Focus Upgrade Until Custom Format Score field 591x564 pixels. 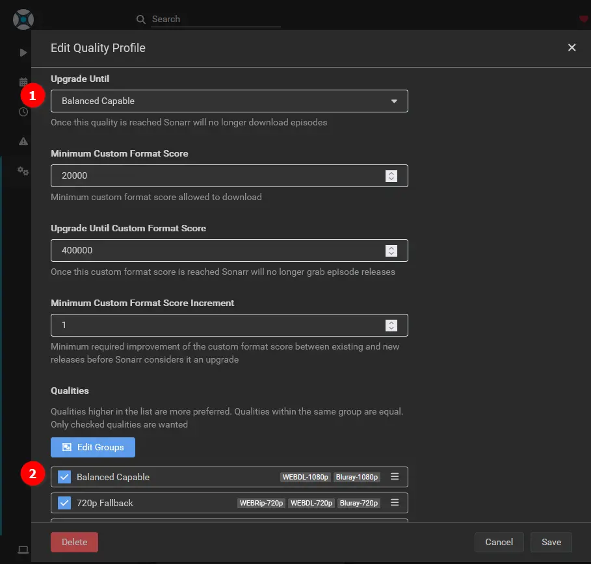pos(229,251)
